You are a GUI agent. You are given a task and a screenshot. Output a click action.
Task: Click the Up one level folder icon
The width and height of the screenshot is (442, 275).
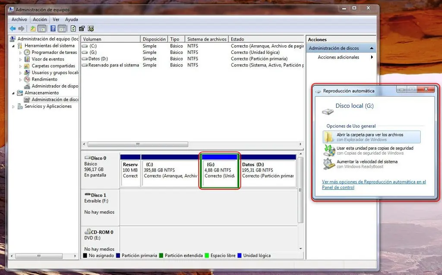[x=33, y=29]
